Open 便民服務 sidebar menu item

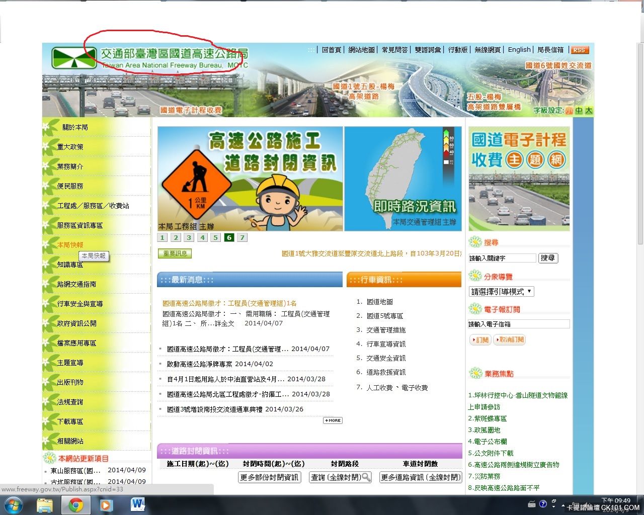70,186
